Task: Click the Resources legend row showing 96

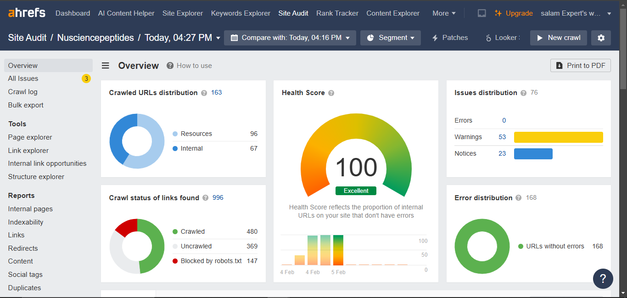Action: pyautogui.click(x=215, y=134)
